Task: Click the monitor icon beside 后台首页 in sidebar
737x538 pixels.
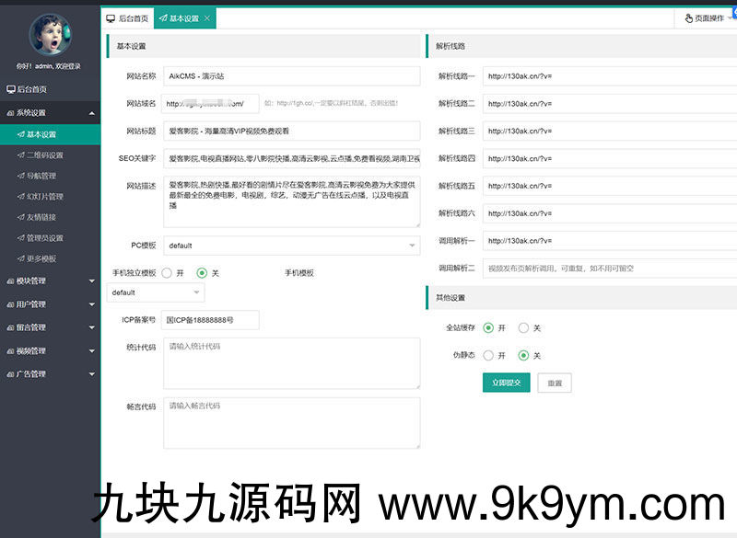Action: (x=10, y=89)
